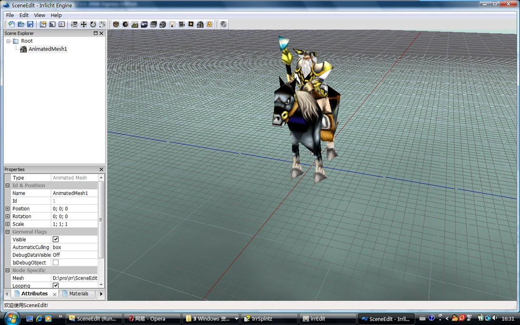Select the Scale tool icon
520x325 pixels.
click(102, 25)
